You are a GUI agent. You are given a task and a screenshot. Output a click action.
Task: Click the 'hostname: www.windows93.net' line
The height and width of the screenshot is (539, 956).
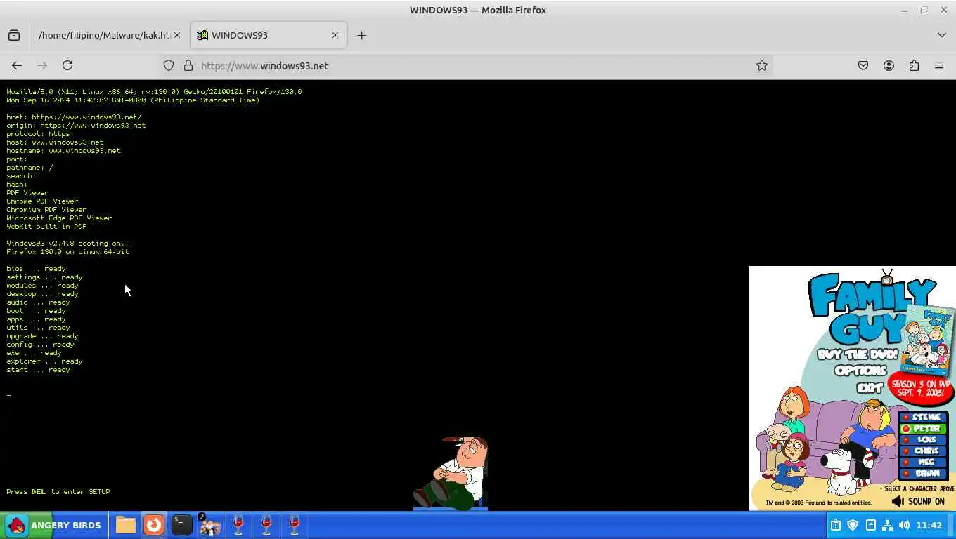pyautogui.click(x=63, y=151)
